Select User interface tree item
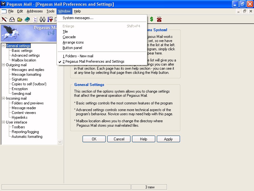The width and height of the screenshot is (254, 191). click(17, 122)
